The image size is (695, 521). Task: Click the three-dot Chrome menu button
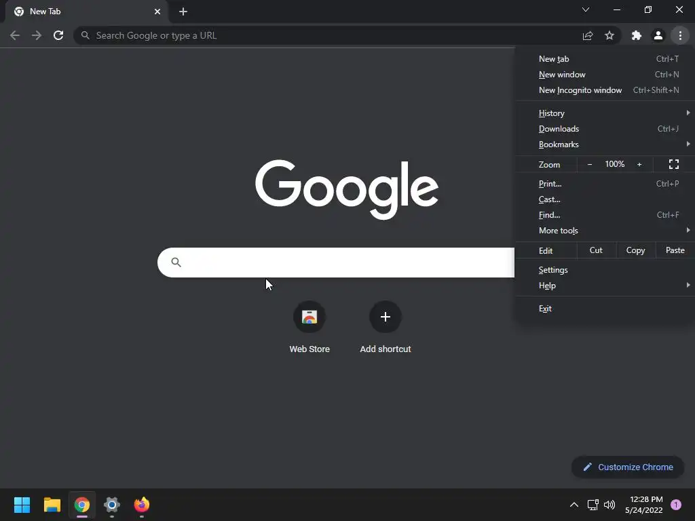680,35
